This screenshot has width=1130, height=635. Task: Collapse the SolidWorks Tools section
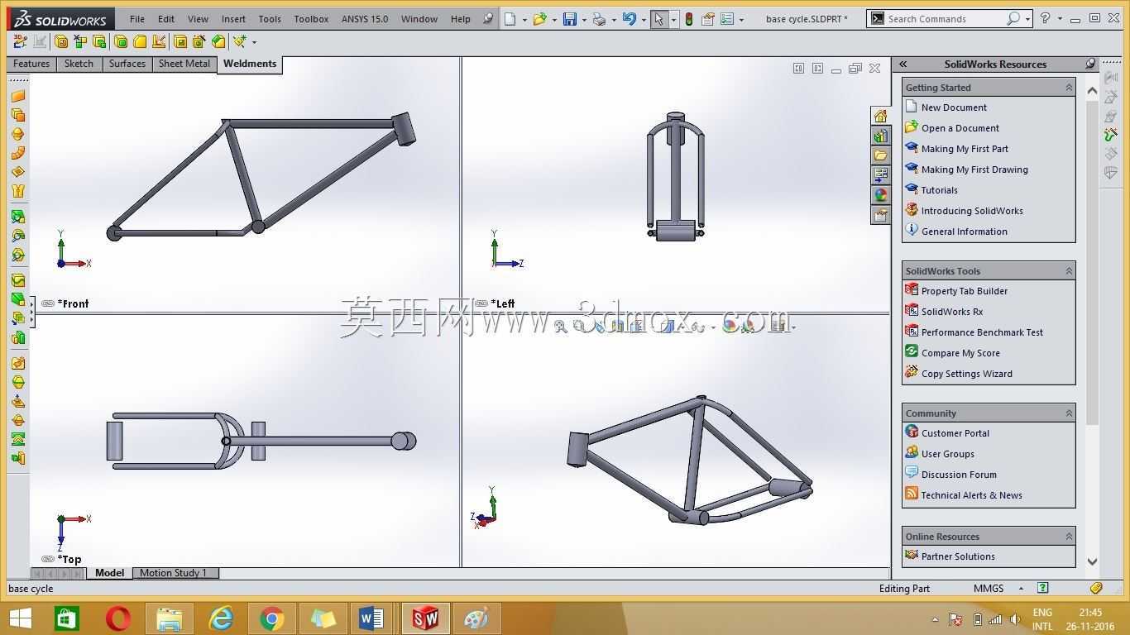tap(1068, 270)
